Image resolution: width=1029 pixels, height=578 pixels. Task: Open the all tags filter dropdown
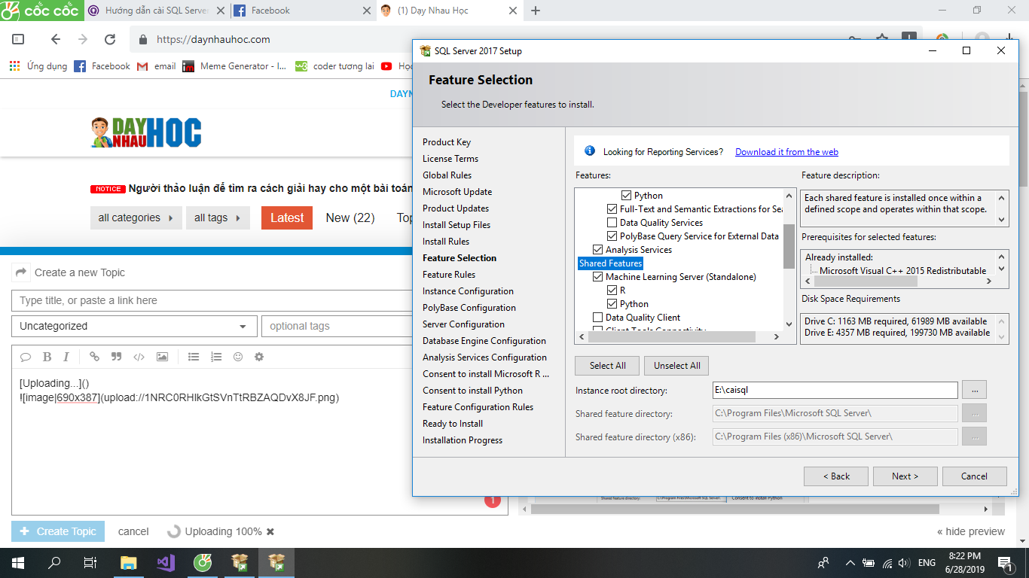point(218,218)
